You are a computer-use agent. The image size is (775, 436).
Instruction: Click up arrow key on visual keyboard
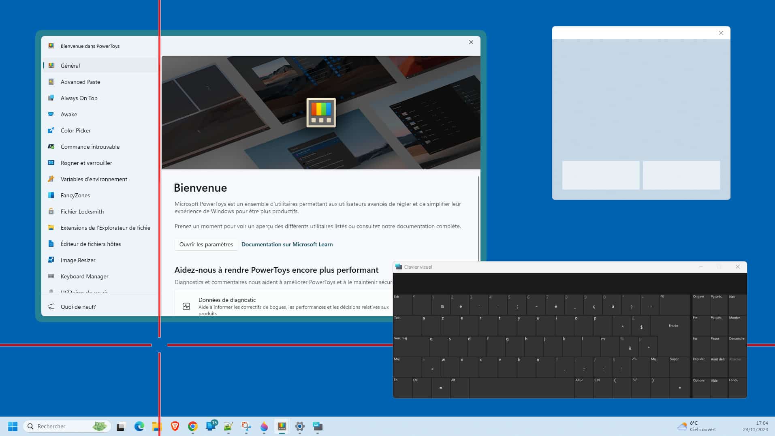tap(640, 367)
